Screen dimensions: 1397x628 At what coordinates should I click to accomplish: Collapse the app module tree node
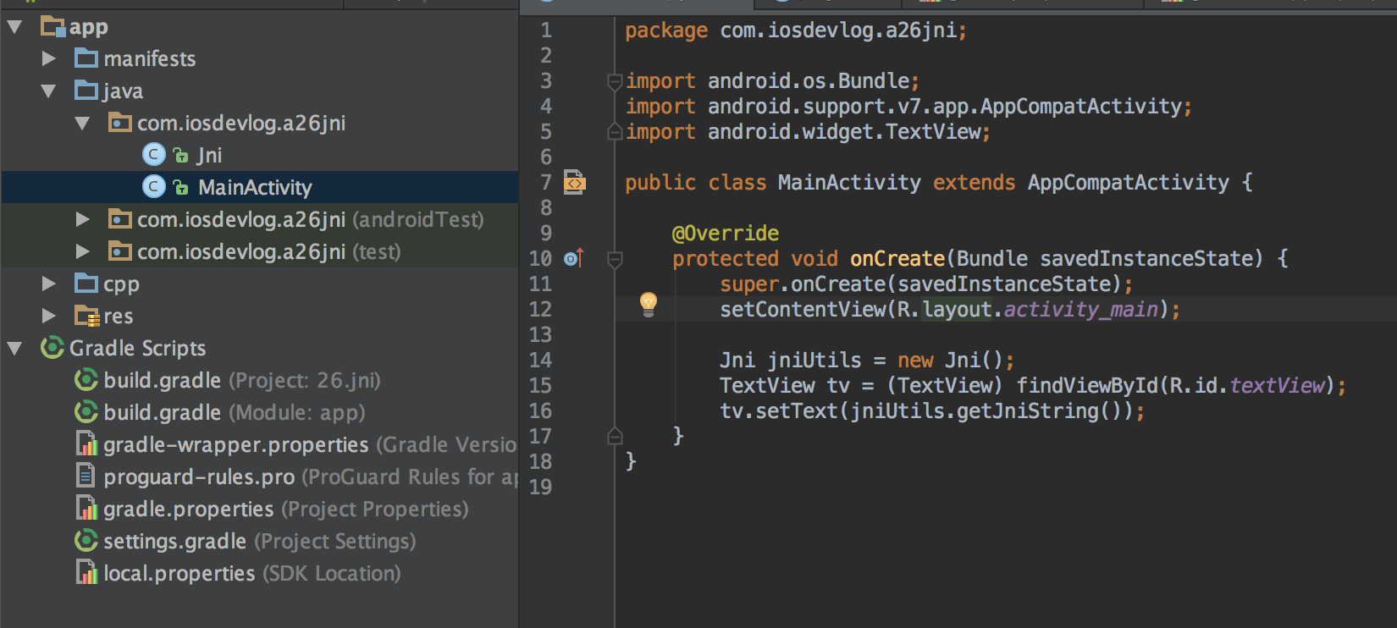coord(14,27)
